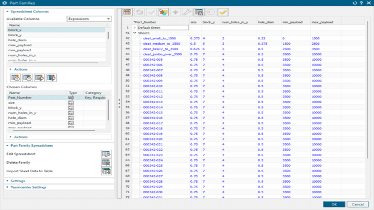374x210 pixels.
Task: Click the type icon in the size row
Action: tap(71, 103)
